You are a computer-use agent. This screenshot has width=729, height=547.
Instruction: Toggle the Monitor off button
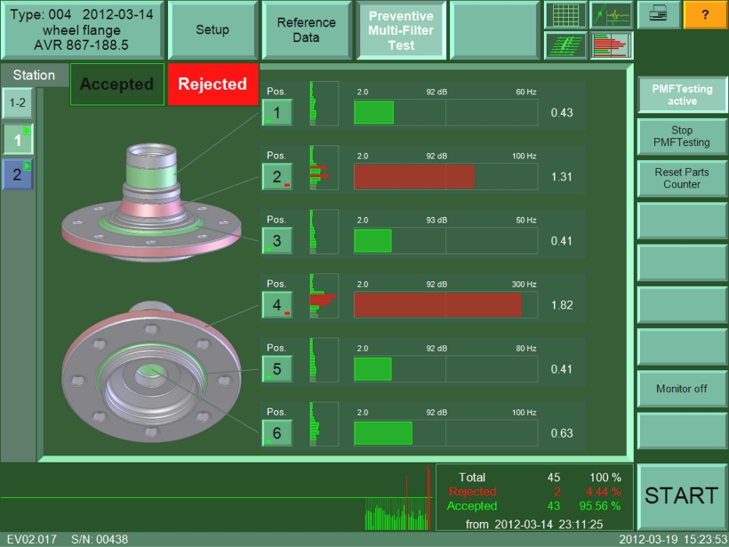coord(681,389)
